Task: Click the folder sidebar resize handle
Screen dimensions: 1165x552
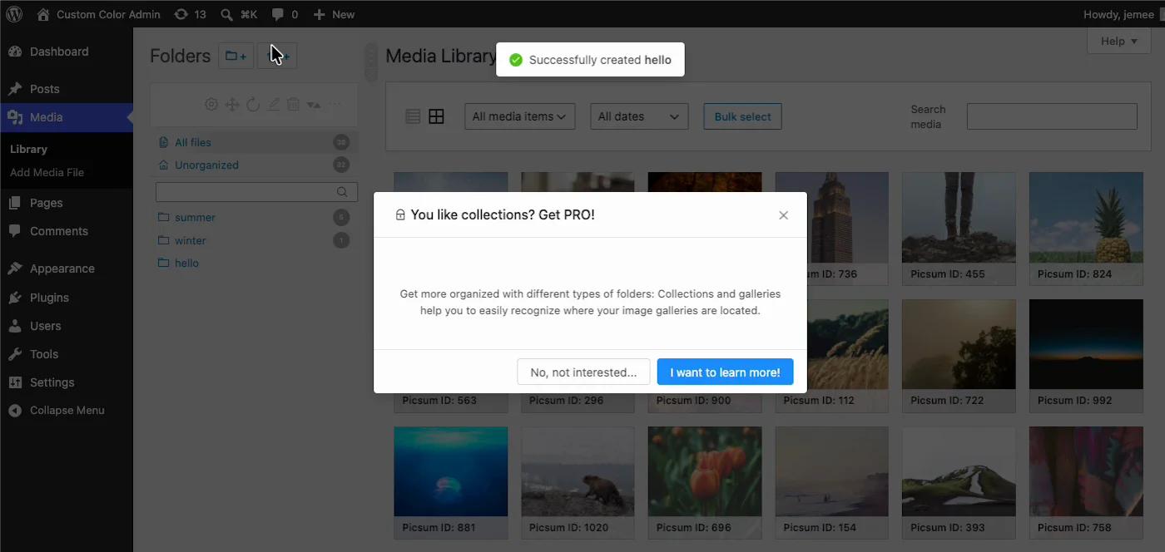Action: click(x=371, y=62)
